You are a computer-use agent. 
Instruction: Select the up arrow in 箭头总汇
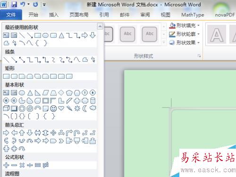(x=22, y=133)
